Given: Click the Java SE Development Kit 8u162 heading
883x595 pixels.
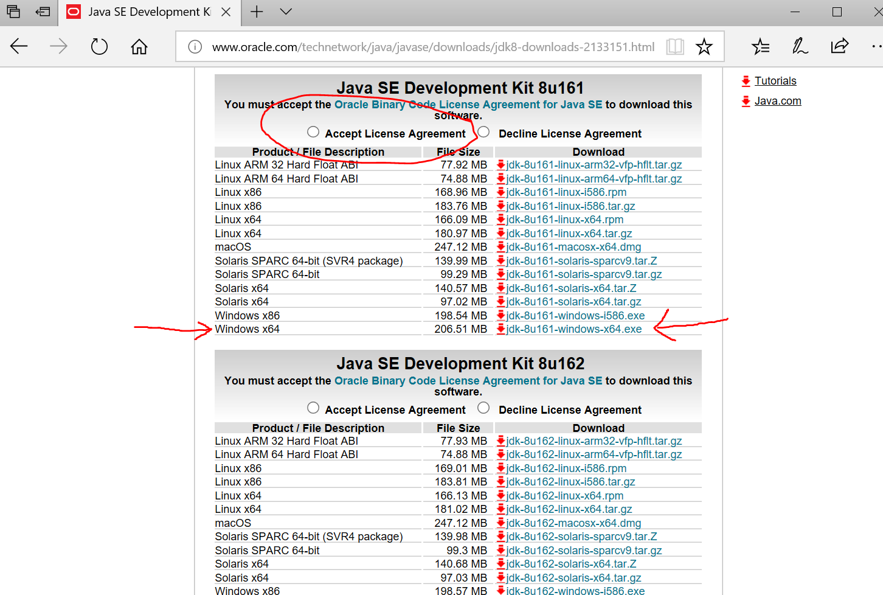Looking at the screenshot, I should coord(460,364).
